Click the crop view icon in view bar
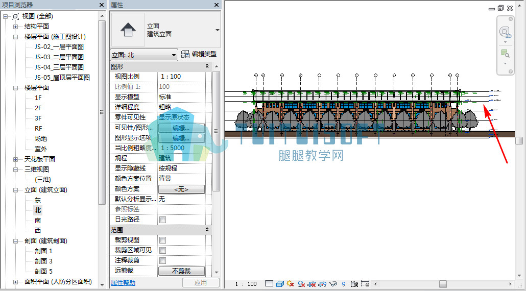The height and width of the screenshot is (291, 526). [312, 284]
